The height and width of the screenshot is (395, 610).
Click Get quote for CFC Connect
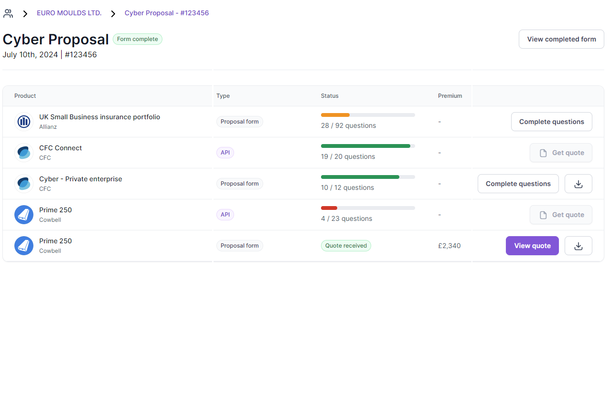[561, 153]
